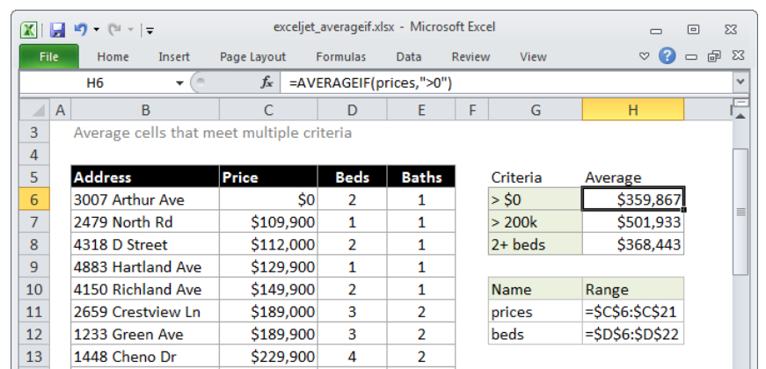Screen dimensions: 766x369
Task: Open the Name Box dropdown arrow
Action: [179, 83]
